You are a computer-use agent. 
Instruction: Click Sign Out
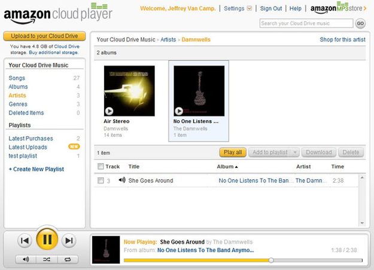(x=270, y=8)
